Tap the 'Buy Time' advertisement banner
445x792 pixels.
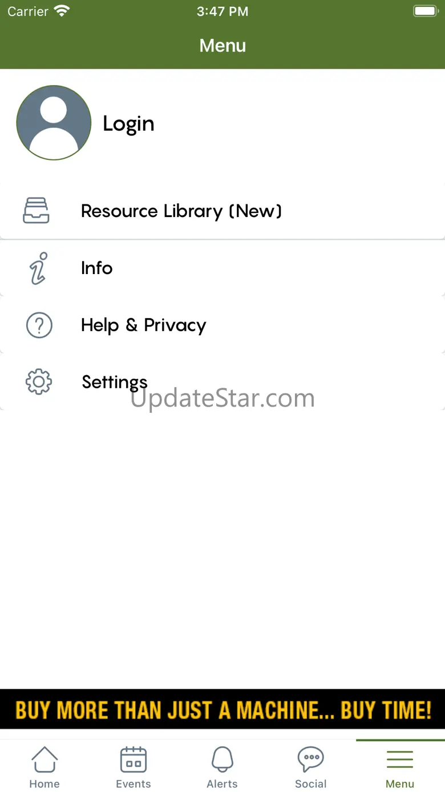(x=222, y=709)
